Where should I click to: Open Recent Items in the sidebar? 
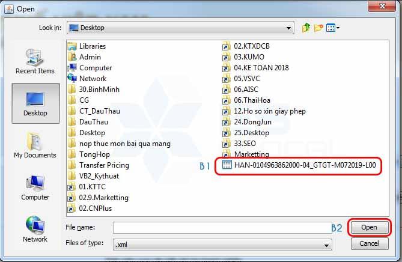pyautogui.click(x=35, y=61)
